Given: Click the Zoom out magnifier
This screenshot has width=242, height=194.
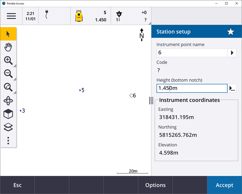Looking at the screenshot, I should (8, 74).
